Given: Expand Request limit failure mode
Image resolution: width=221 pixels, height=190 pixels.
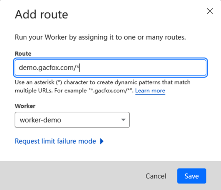Looking at the screenshot, I should coord(55,141).
